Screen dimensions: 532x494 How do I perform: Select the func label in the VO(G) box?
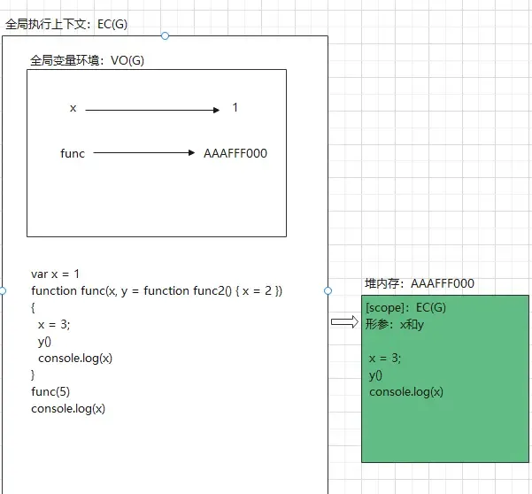click(x=73, y=153)
